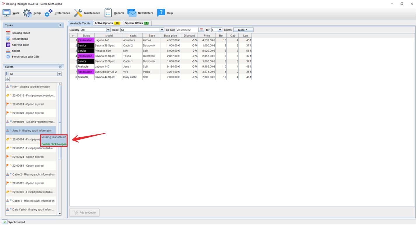Click the anchor filter icon under Events
The image size is (416, 225).
(x=8, y=79)
